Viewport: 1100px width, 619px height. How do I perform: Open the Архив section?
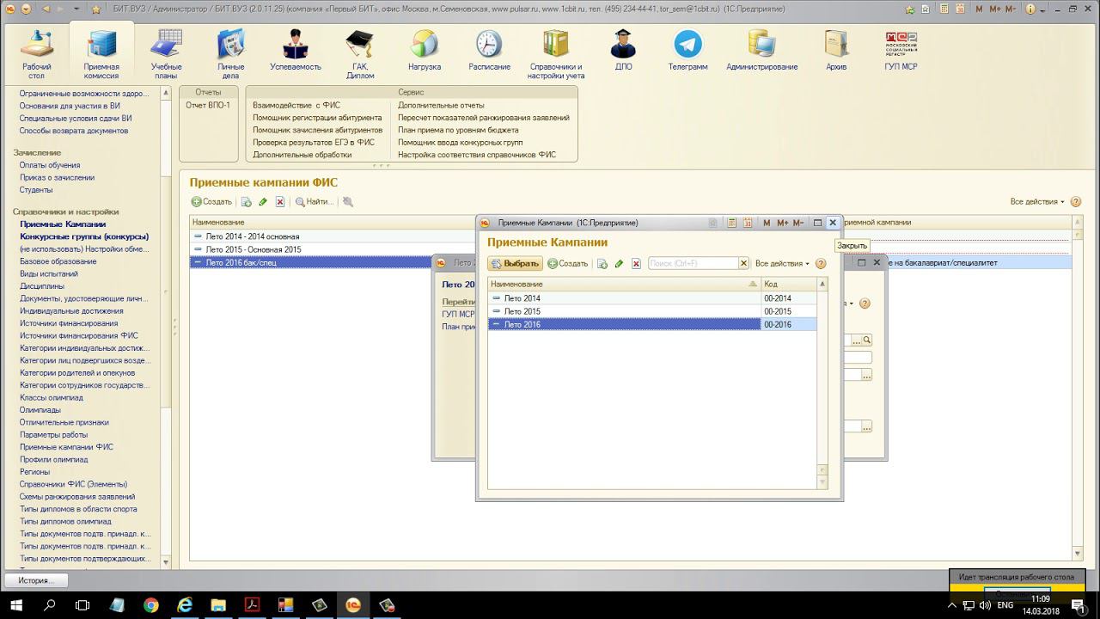[835, 50]
